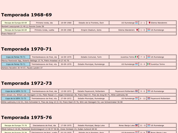
Task: Click scorer line 'Franz Falzon 67'
Action: point(89,33)
